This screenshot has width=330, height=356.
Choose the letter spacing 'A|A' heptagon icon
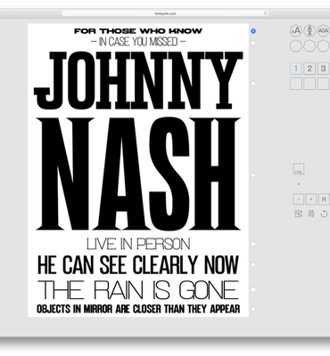point(323,30)
